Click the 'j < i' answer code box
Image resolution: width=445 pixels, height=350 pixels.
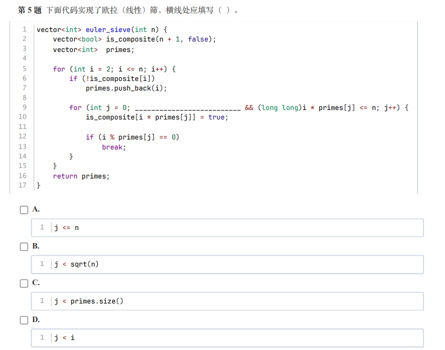coord(227,338)
